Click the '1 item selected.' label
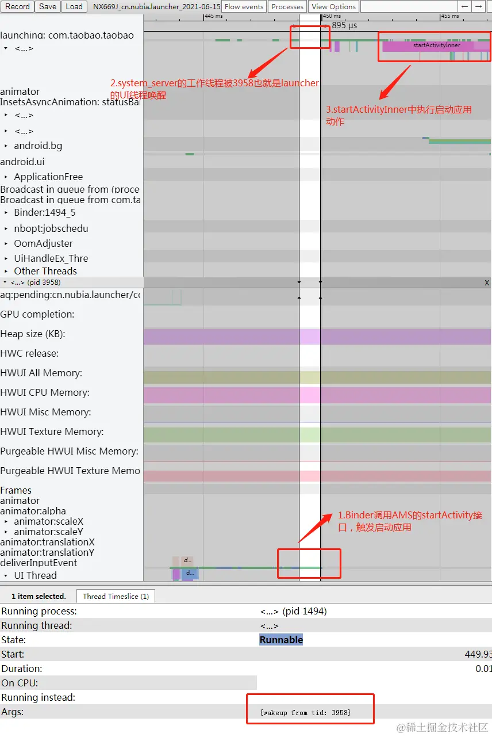Screen dimensions: 492x737 (39, 596)
